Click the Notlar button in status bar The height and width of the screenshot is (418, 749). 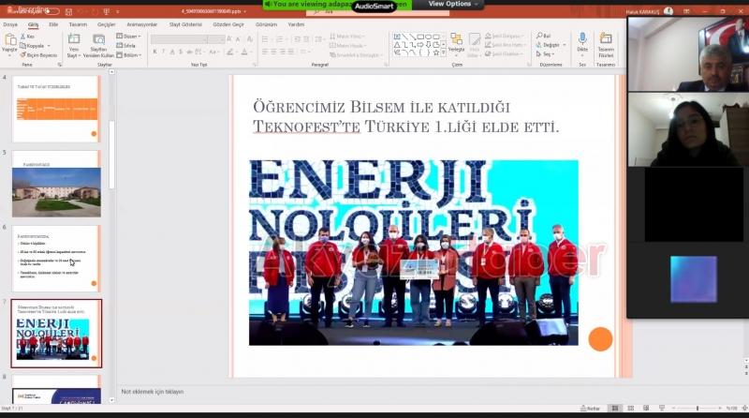(591, 409)
